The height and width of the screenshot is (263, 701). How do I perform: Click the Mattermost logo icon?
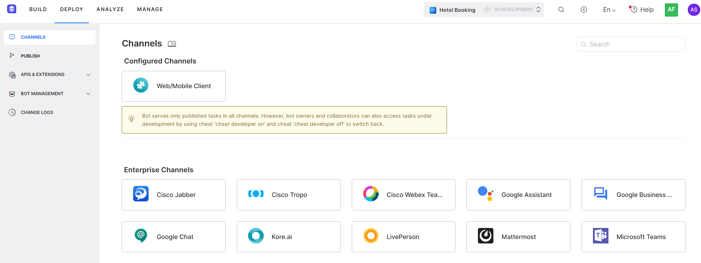point(486,236)
